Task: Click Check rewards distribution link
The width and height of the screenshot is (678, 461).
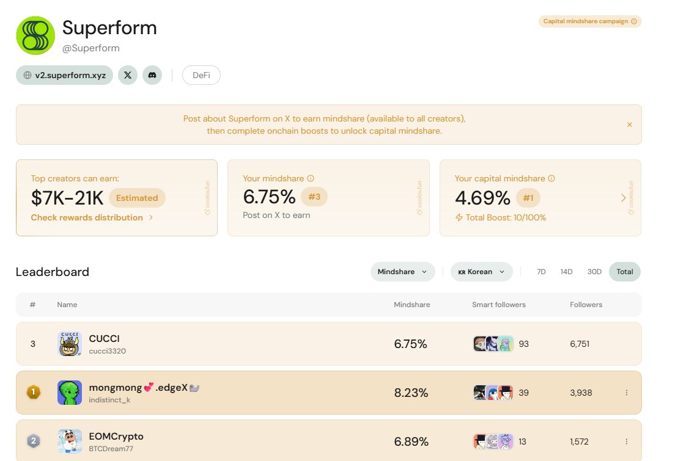Action: coord(86,217)
